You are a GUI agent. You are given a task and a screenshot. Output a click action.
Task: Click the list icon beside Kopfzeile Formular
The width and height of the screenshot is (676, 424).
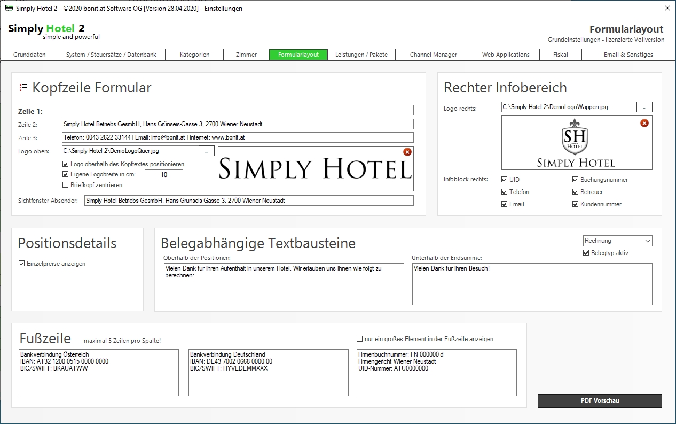coord(23,87)
